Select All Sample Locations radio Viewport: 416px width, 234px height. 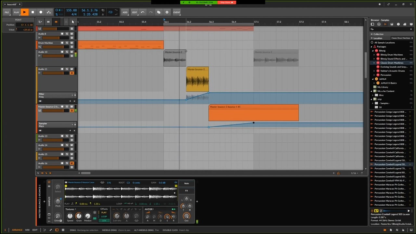click(372, 43)
